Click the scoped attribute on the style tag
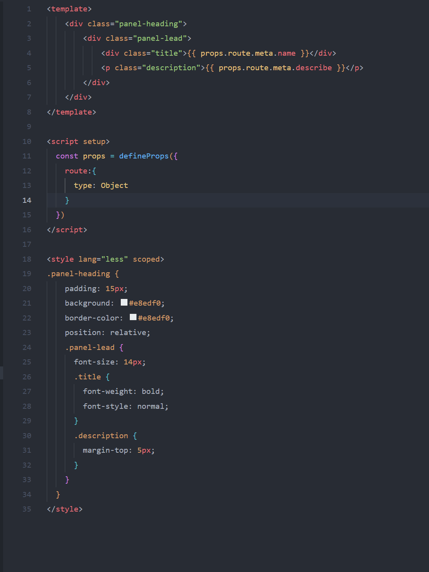Image resolution: width=429 pixels, height=572 pixels. click(146, 259)
